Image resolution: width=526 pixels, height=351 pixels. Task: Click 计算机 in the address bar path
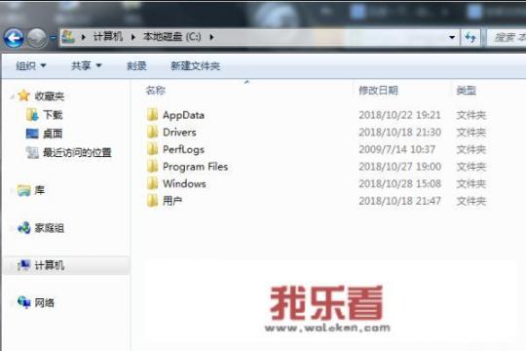(x=108, y=36)
